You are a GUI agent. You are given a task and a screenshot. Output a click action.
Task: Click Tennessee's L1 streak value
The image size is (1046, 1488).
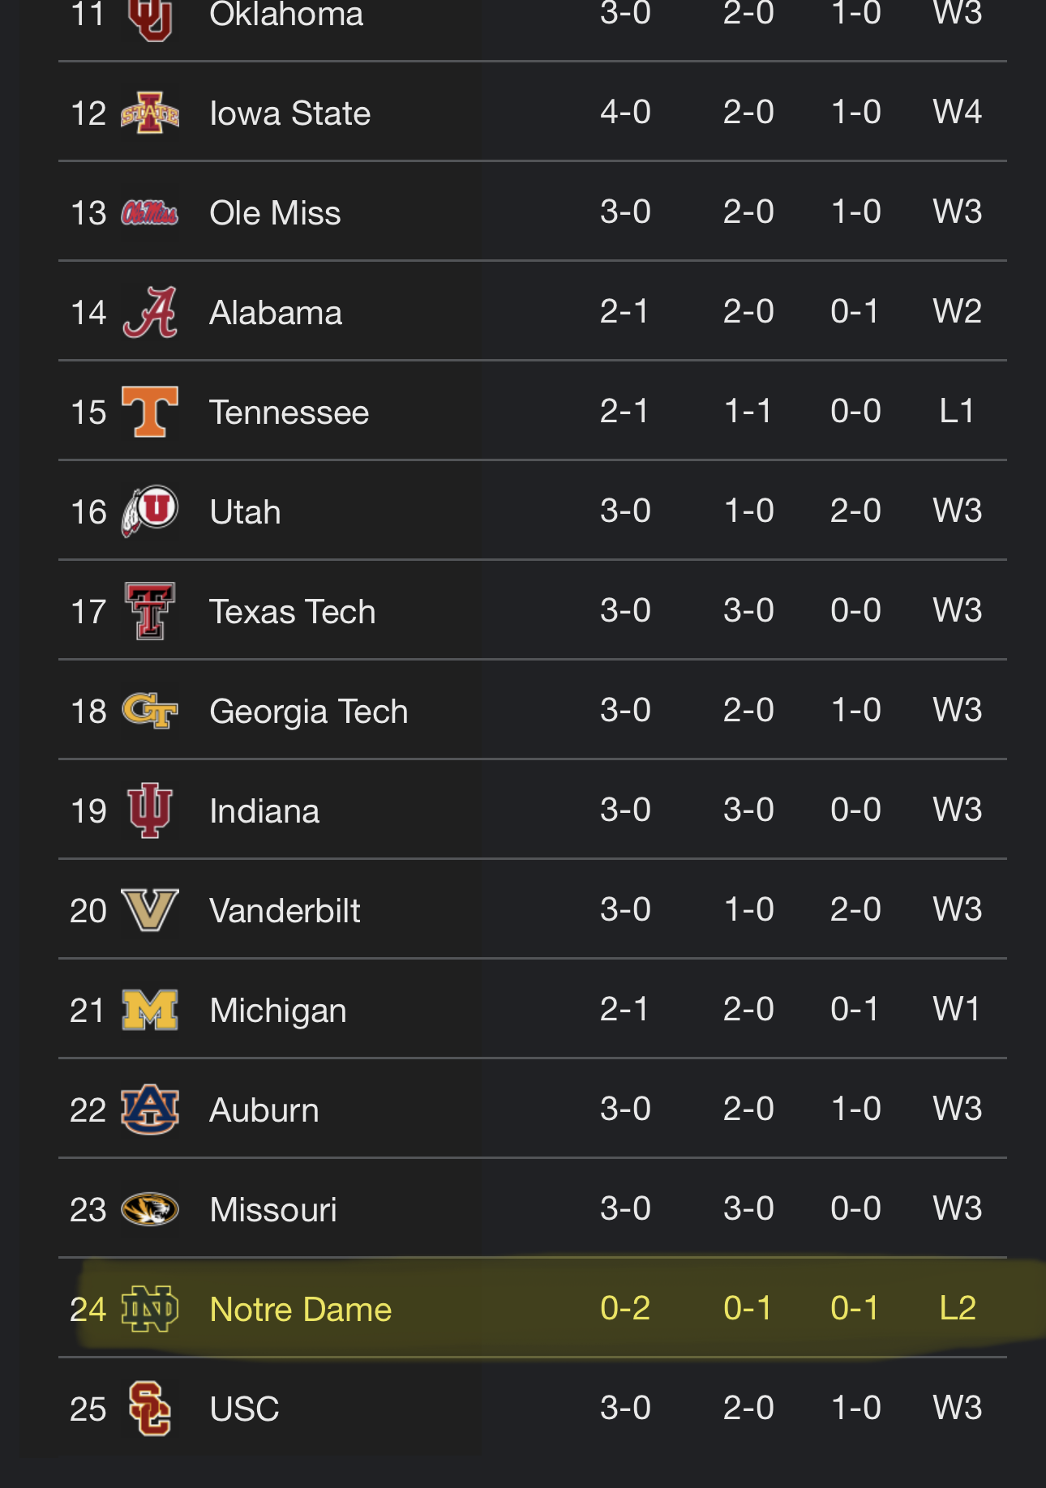(957, 412)
